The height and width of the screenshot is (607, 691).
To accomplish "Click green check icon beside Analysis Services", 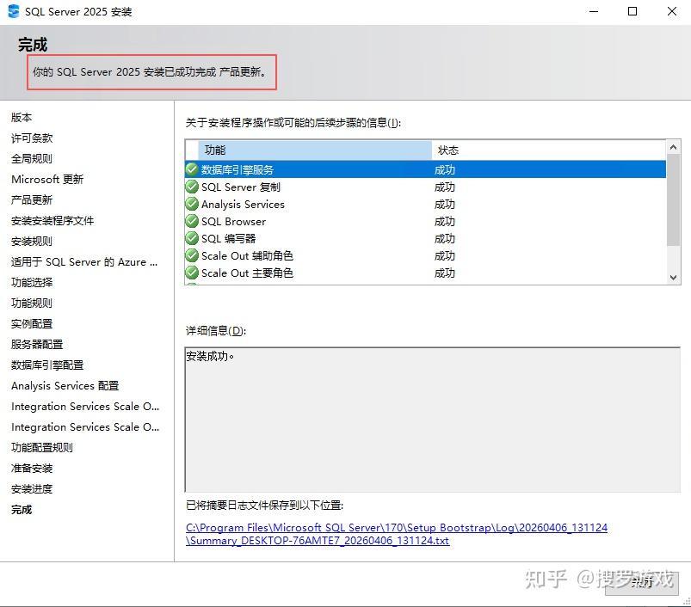I will pos(192,204).
